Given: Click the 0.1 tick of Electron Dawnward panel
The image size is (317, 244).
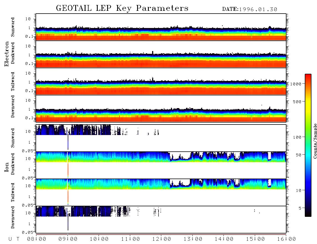Looking at the screenshot, I should coord(29,118).
